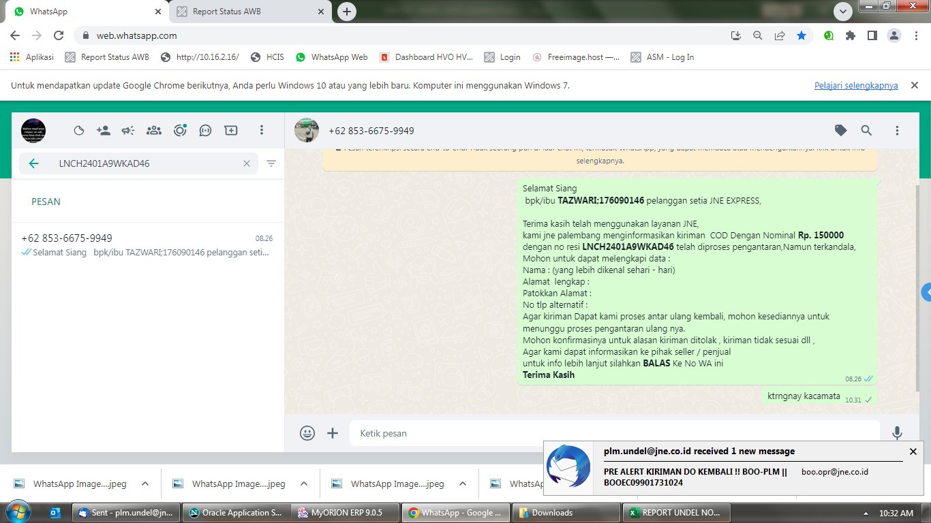The height and width of the screenshot is (523, 931).
Task: Expand the tab search dropdown arrow
Action: click(843, 12)
